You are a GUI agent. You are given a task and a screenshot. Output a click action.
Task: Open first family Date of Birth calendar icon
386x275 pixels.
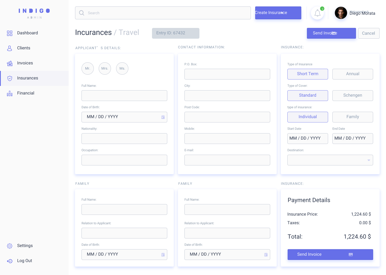(x=163, y=255)
